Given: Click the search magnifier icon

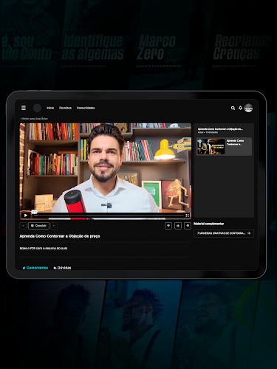Looking at the screenshot, I should click(x=233, y=108).
